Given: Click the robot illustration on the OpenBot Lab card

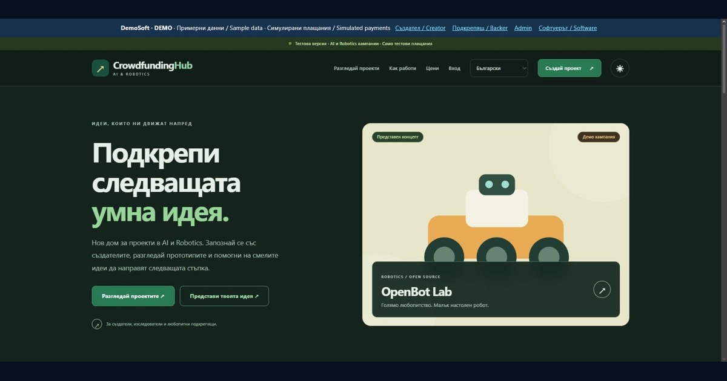Looking at the screenshot, I should 496,219.
